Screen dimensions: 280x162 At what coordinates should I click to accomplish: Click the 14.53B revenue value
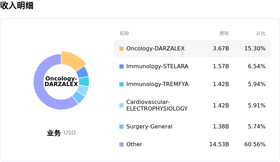219,145
